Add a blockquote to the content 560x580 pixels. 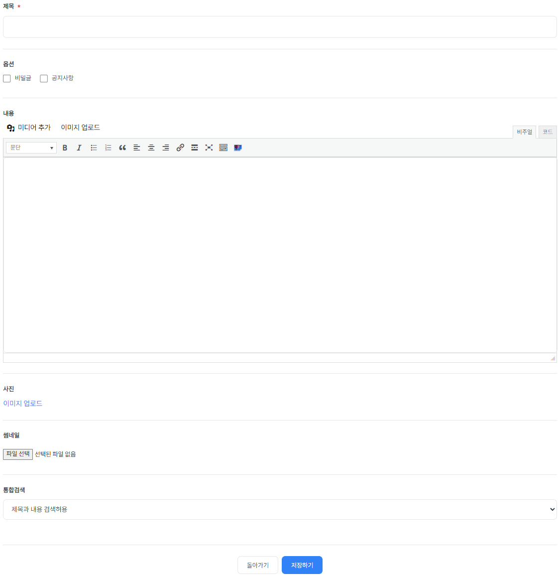[x=122, y=147]
